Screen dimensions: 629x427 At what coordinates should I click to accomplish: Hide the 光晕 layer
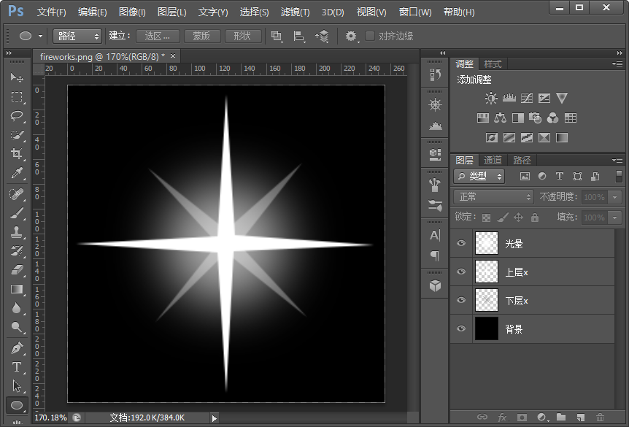(x=461, y=243)
